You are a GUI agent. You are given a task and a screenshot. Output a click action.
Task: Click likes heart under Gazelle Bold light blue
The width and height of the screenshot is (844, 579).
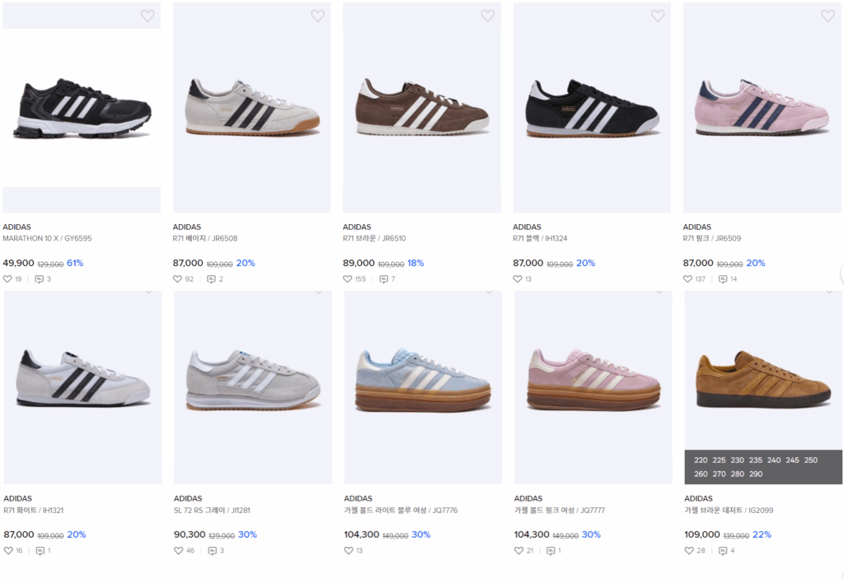click(x=349, y=550)
